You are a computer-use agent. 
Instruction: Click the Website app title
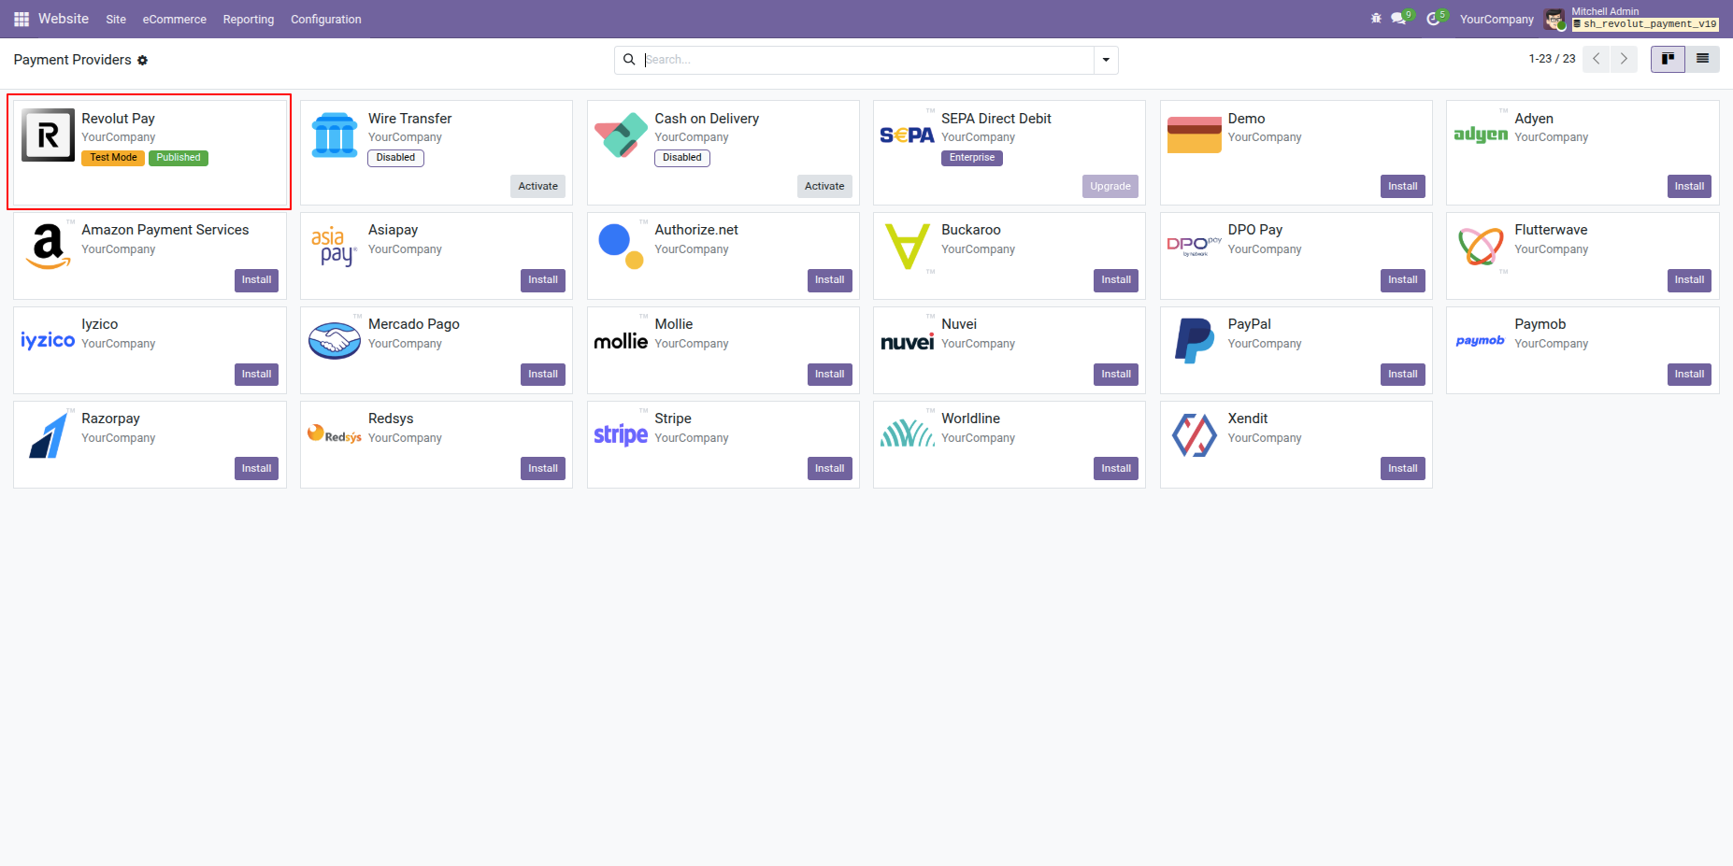point(64,19)
